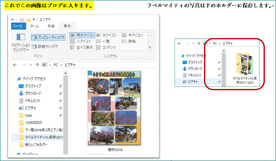Open the 125MSDCF folder

(31, 123)
